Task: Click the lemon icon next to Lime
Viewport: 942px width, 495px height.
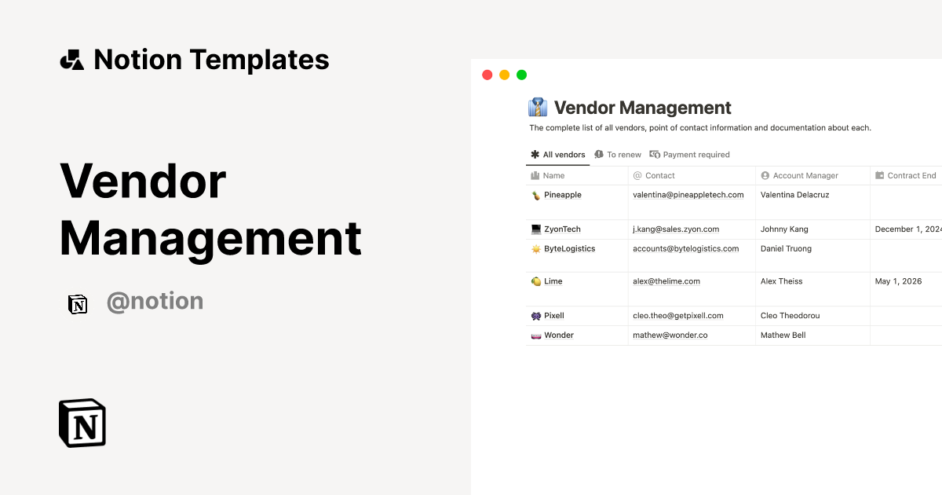Action: pos(535,280)
